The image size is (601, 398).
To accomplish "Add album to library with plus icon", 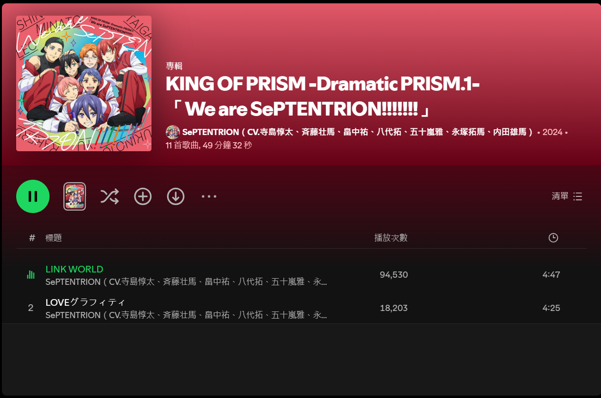I will (x=143, y=196).
